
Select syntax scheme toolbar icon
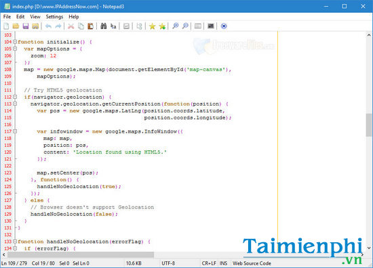(x=198, y=26)
